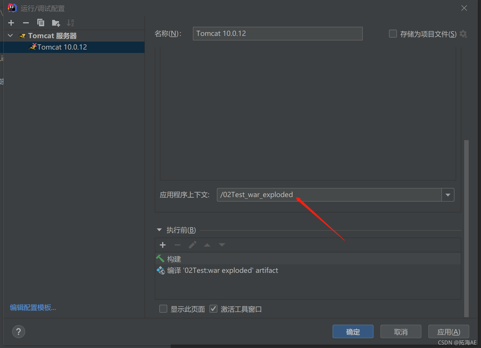
Task: Collapse the 执行前 section
Action: pos(159,230)
